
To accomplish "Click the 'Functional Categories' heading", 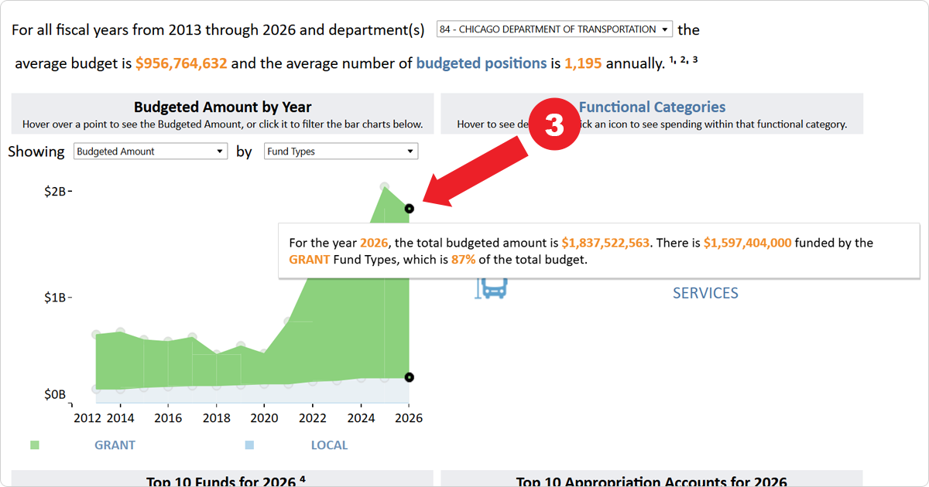I will 654,107.
